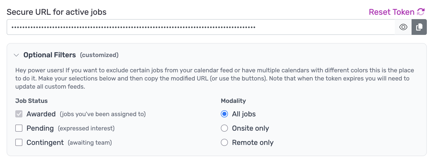Click the All jobs label
Screen dimensions: 435x163
pos(244,114)
